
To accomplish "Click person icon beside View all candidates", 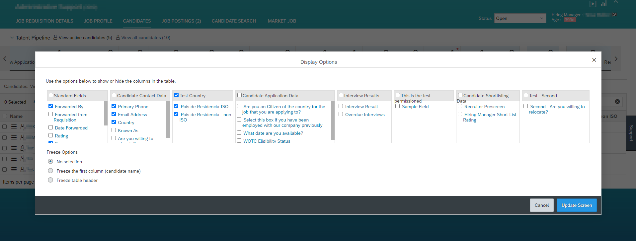I will pyautogui.click(x=118, y=38).
